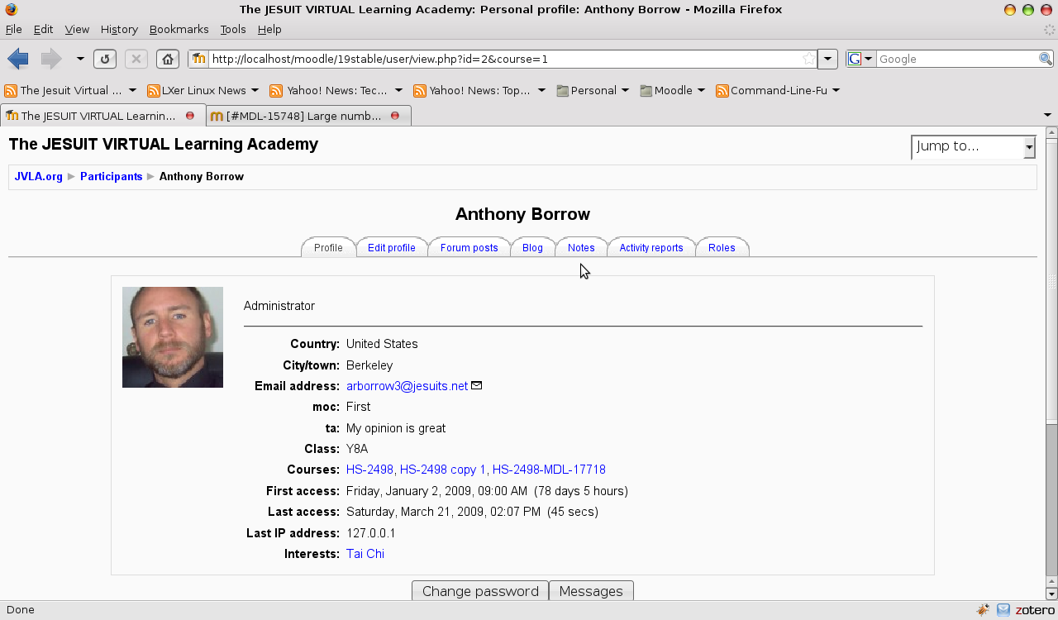Click Anthony Borrow's profile photo
The height and width of the screenshot is (620, 1058).
click(173, 337)
